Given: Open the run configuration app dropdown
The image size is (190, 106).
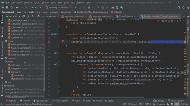Looking at the screenshot, I should point(36,7).
